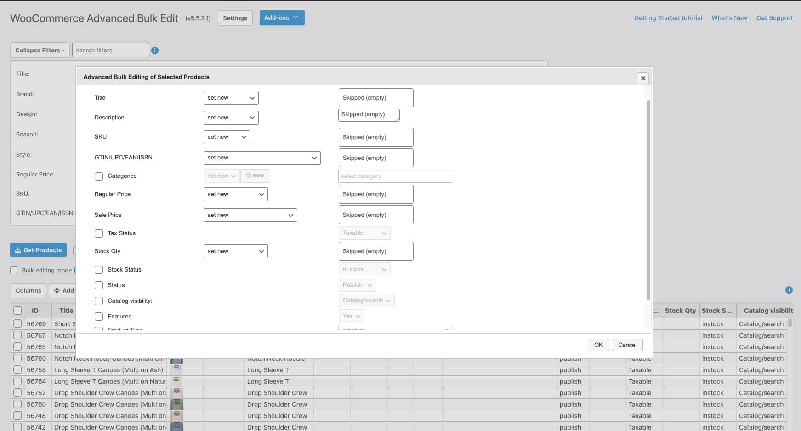
Task: Click the select category field
Action: [395, 176]
